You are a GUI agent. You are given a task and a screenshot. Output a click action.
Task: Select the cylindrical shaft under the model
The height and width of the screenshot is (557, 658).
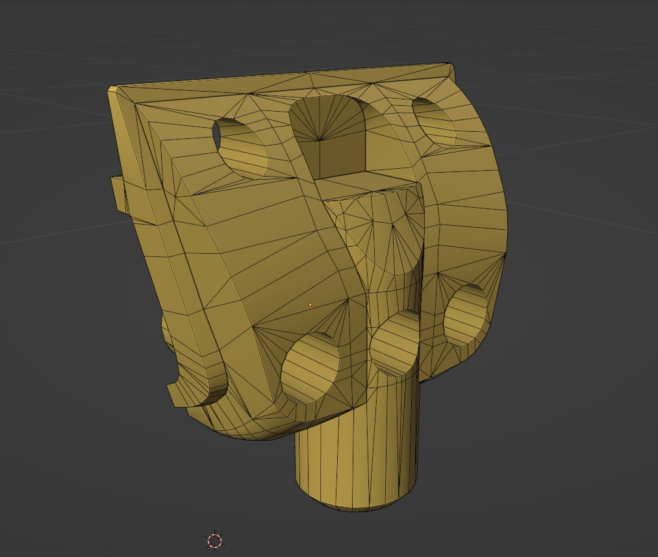(354, 454)
